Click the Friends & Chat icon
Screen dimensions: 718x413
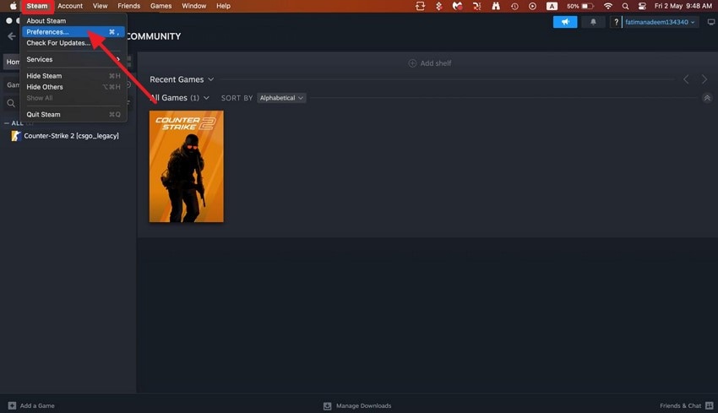710,405
